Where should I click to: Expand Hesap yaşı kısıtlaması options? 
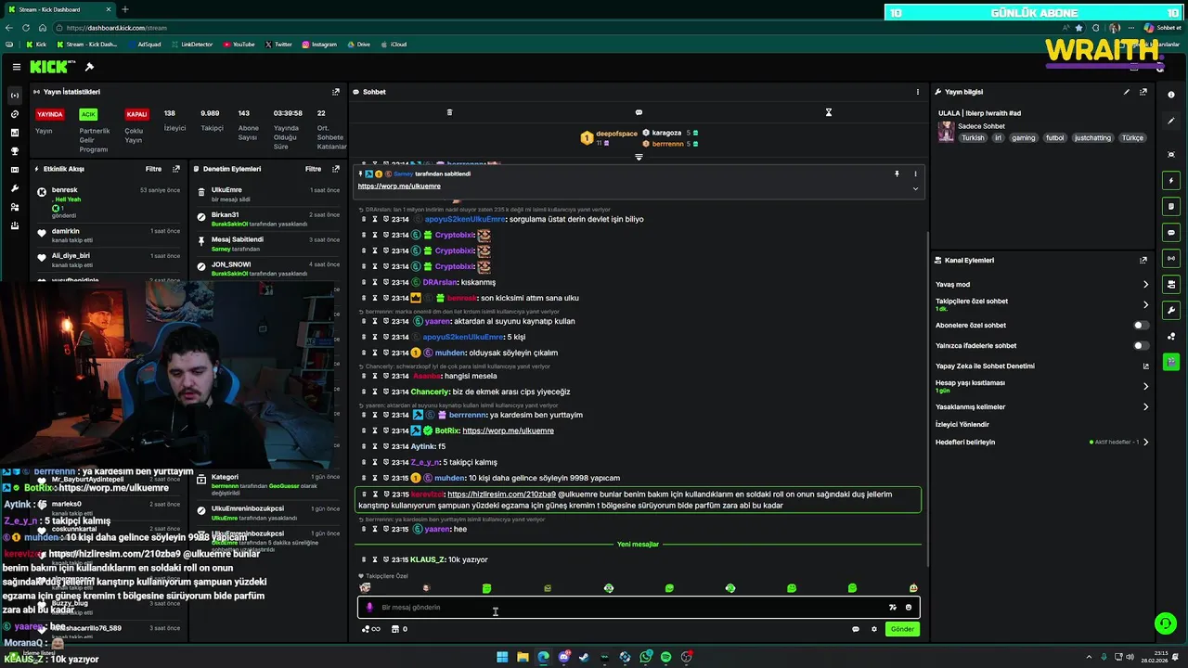pyautogui.click(x=1145, y=386)
